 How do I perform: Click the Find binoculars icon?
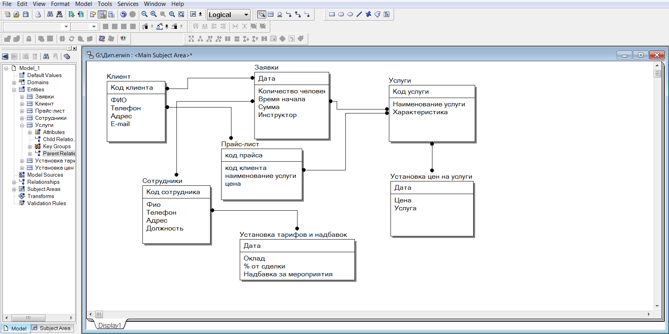tap(50, 15)
